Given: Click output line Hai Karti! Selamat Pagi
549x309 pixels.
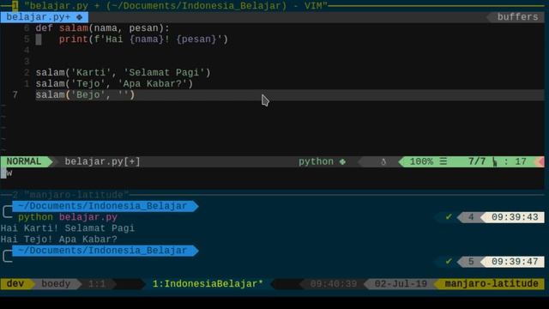Looking at the screenshot, I should (x=67, y=228).
